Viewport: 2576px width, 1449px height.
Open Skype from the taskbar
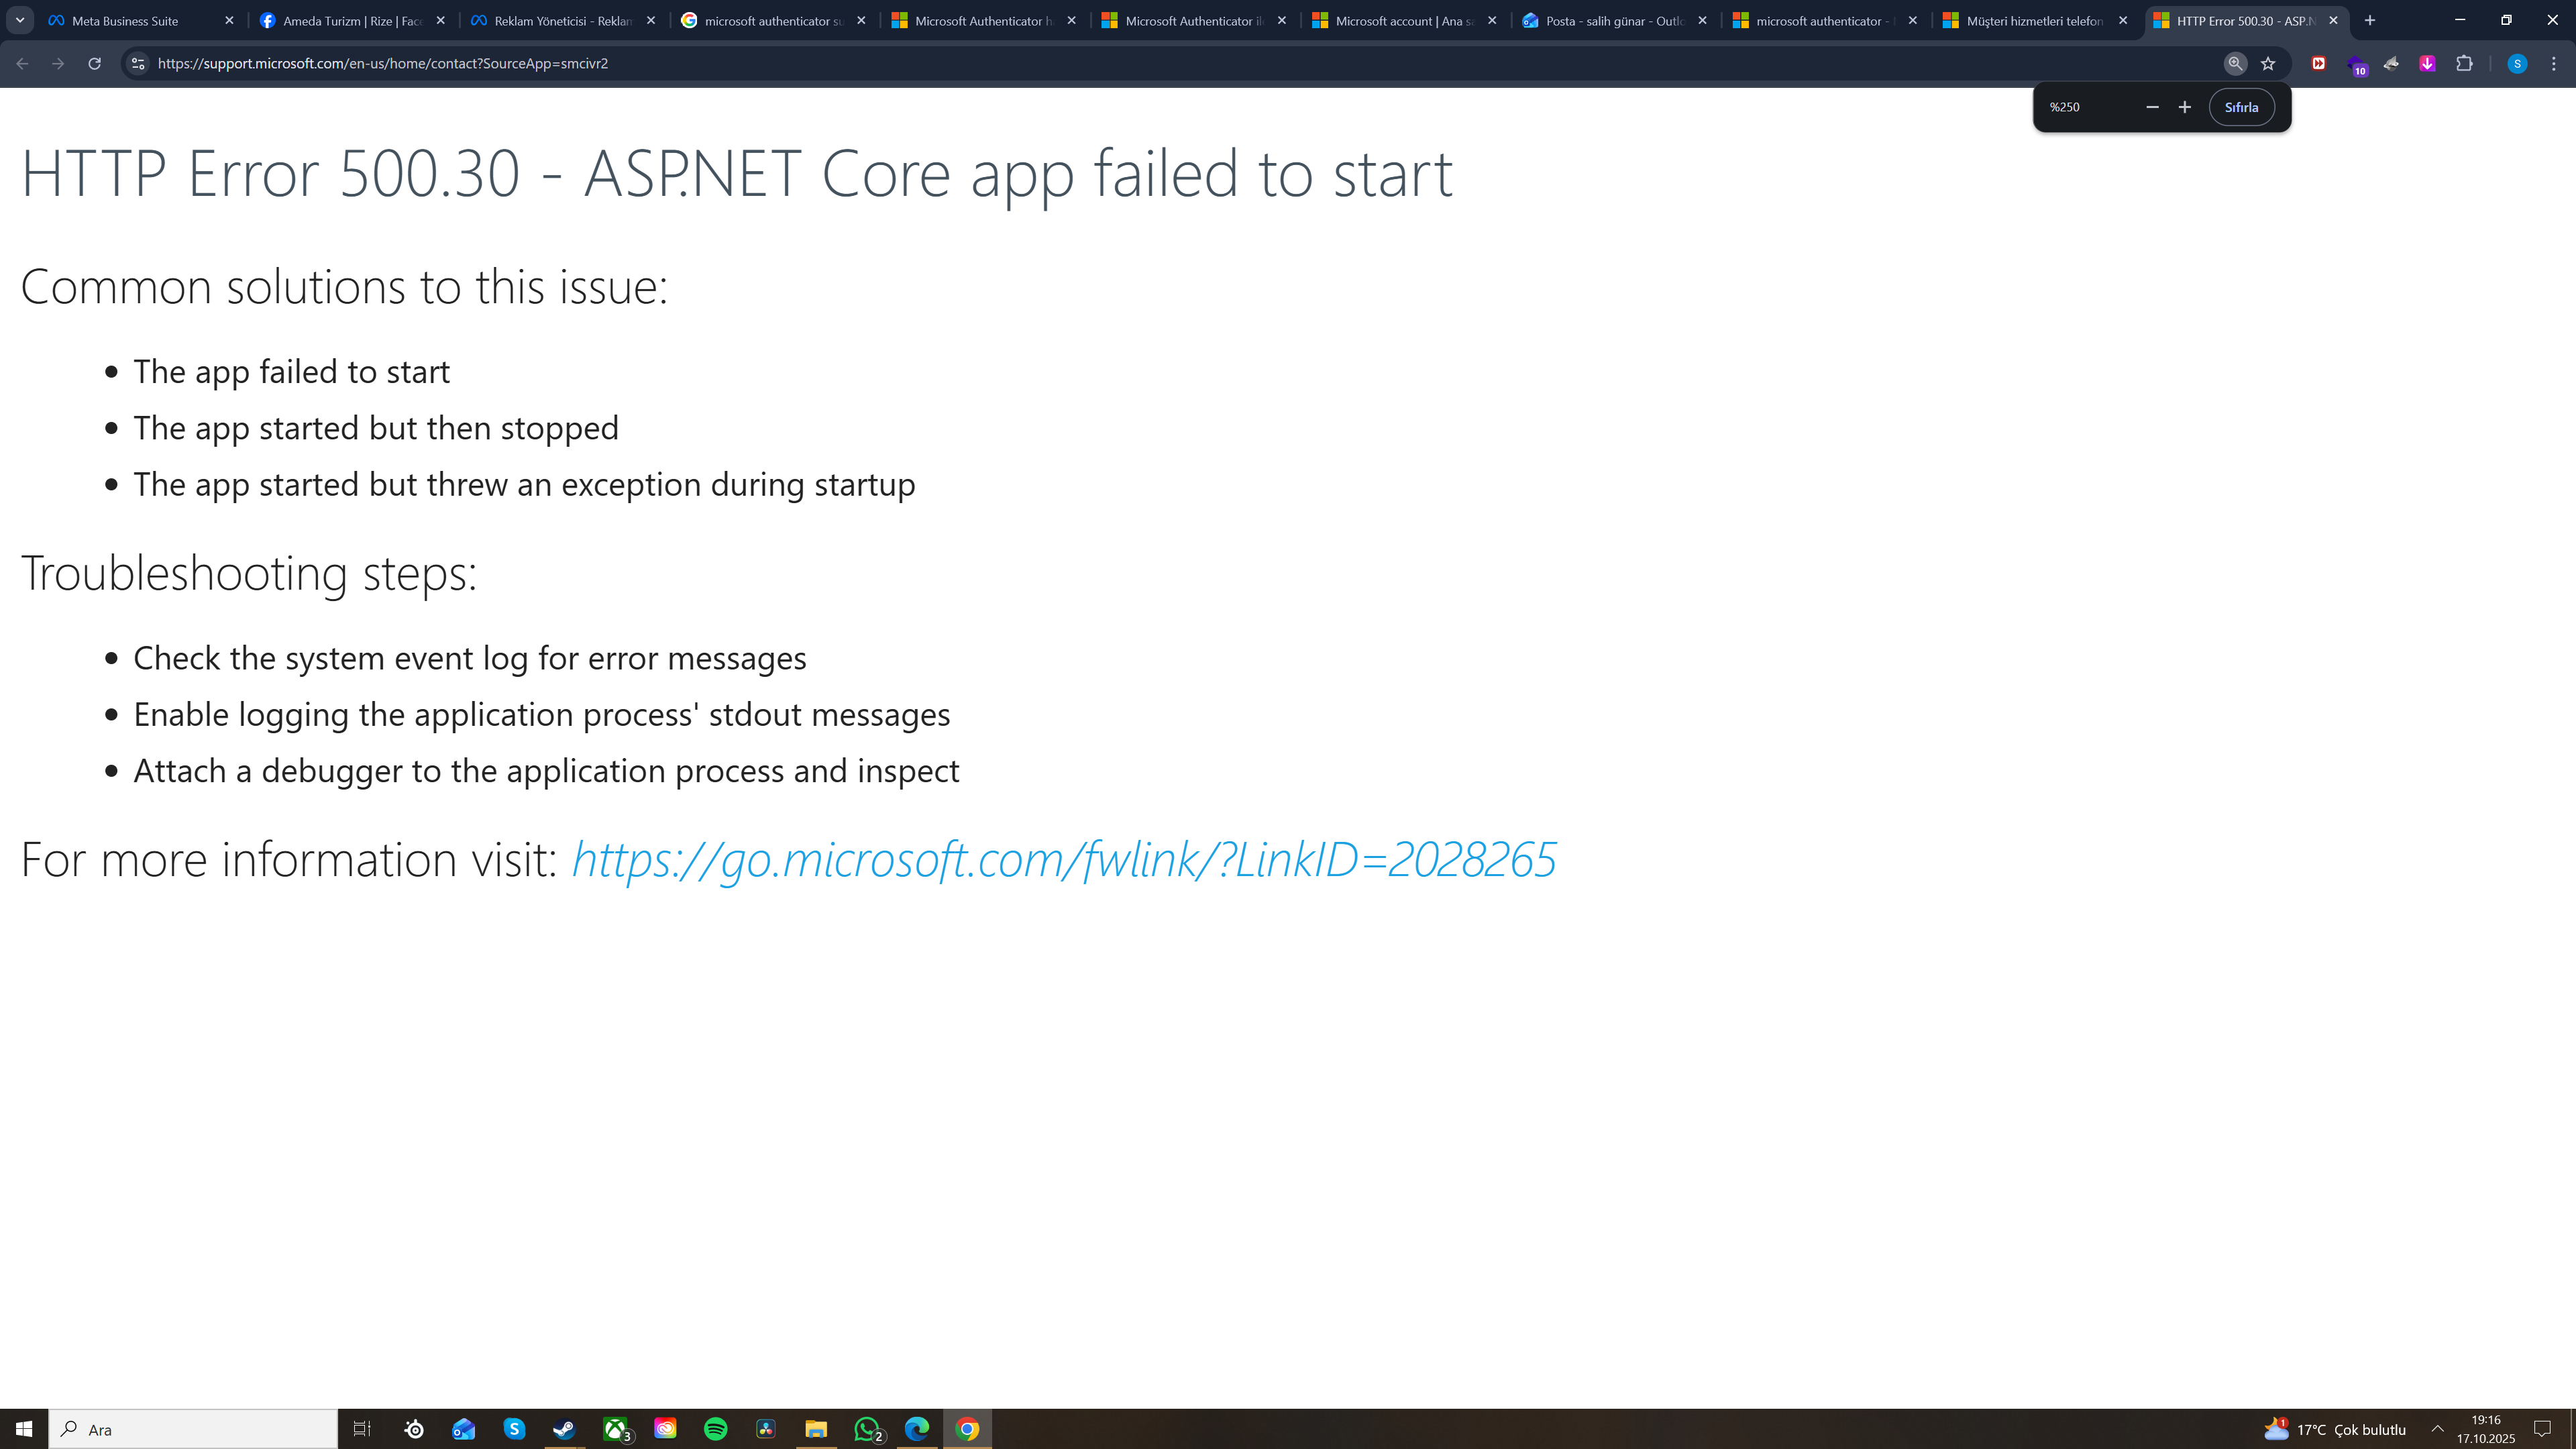pyautogui.click(x=514, y=1429)
